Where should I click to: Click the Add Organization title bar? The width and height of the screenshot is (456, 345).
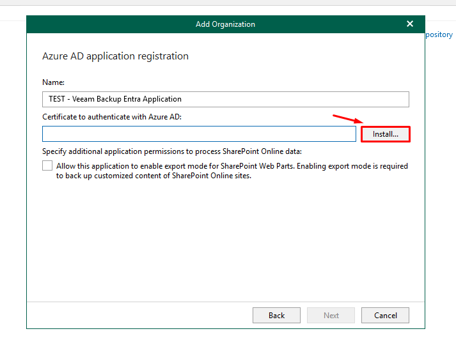(225, 24)
